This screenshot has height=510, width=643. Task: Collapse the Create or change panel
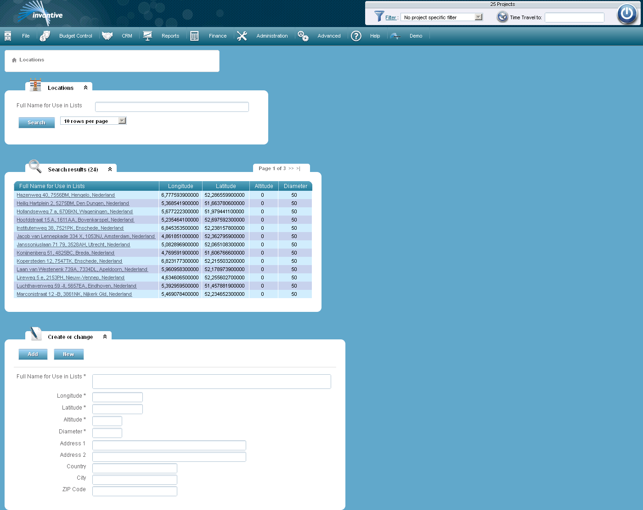(105, 337)
